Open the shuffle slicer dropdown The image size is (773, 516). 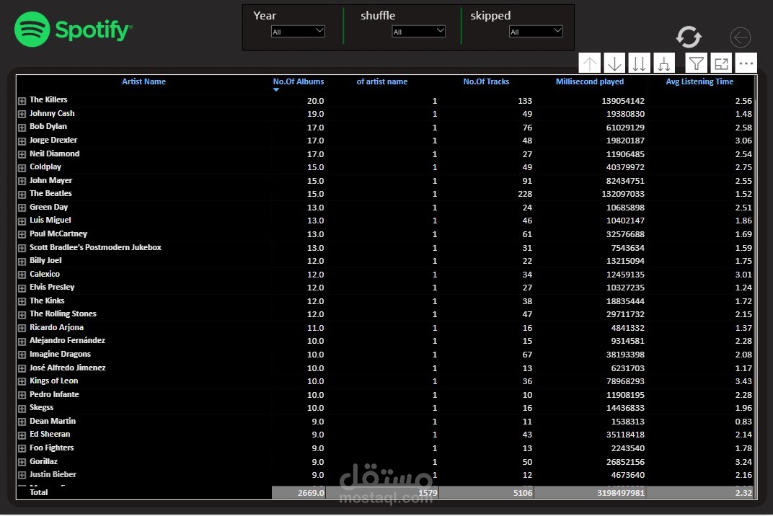pos(418,32)
